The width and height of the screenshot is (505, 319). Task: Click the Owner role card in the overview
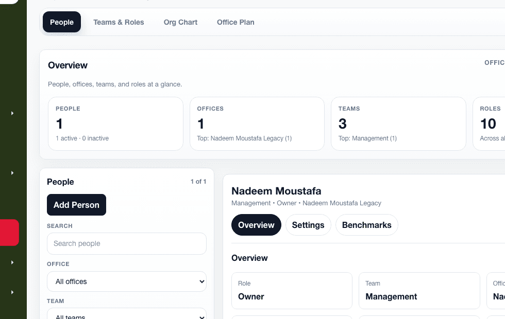click(292, 291)
